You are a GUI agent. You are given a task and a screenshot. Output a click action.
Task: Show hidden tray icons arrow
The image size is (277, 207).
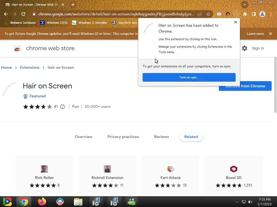pos(237,202)
